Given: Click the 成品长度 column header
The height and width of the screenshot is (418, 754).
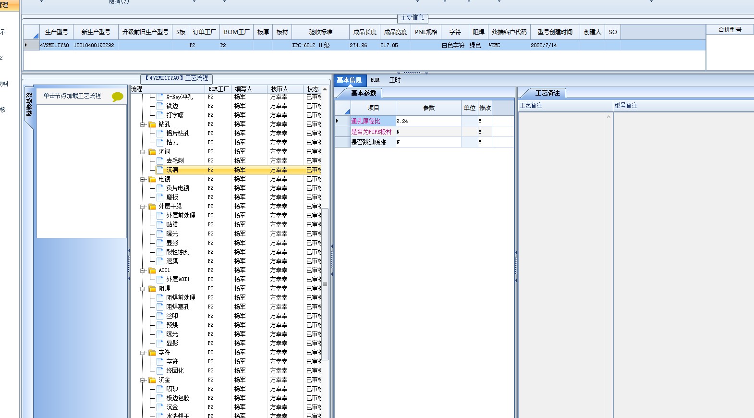Looking at the screenshot, I should 365,32.
